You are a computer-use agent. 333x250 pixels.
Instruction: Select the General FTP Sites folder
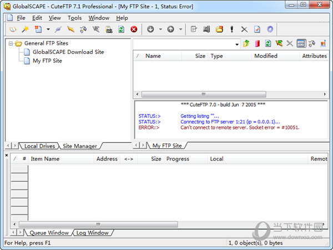(46, 43)
